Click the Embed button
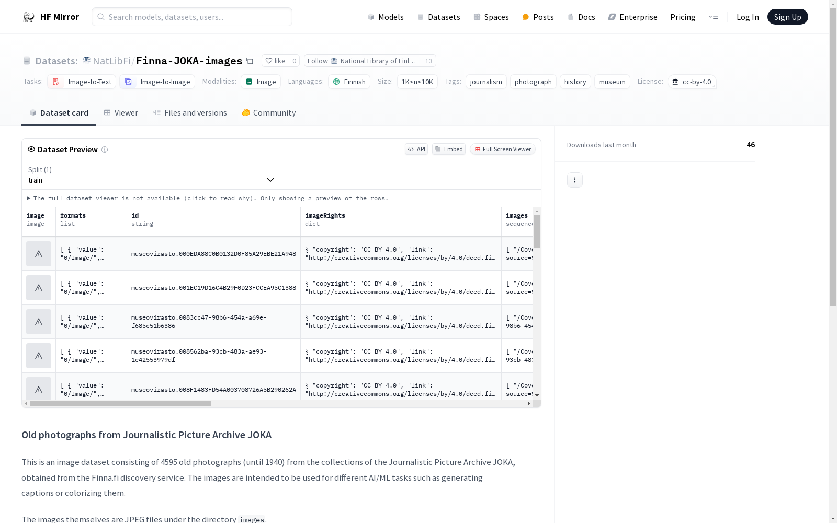837x523 pixels. tap(449, 149)
